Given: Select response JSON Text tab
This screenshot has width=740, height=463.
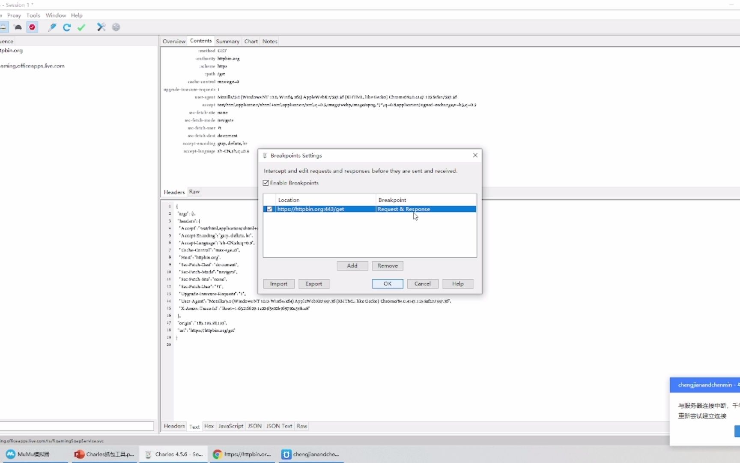Looking at the screenshot, I should tap(279, 426).
